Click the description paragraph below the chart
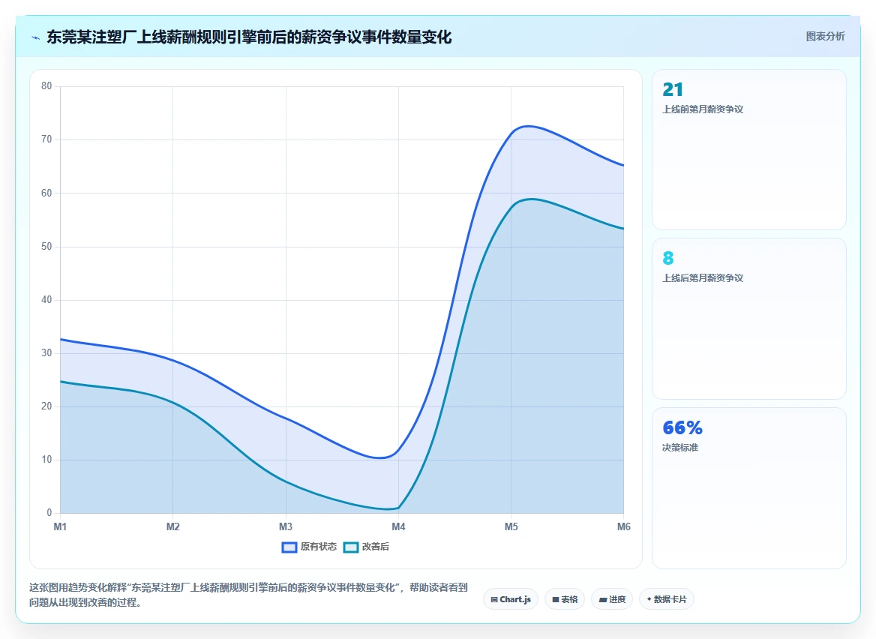Image resolution: width=876 pixels, height=639 pixels. [x=248, y=595]
